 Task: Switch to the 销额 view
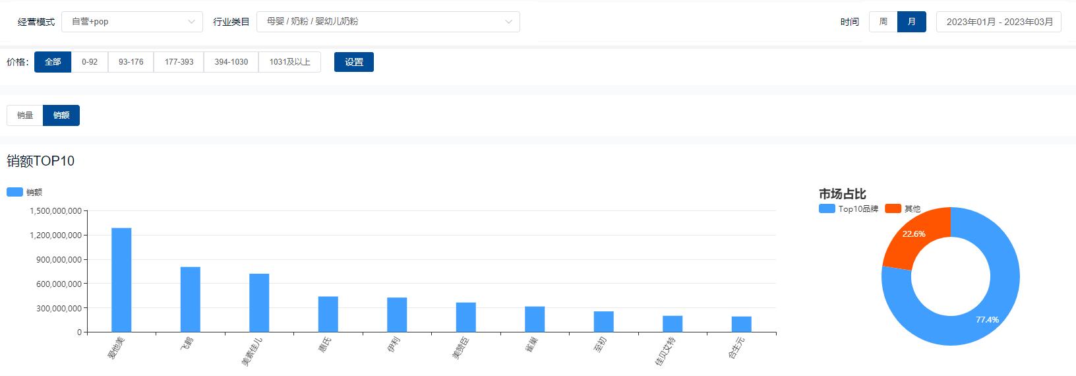pos(61,115)
